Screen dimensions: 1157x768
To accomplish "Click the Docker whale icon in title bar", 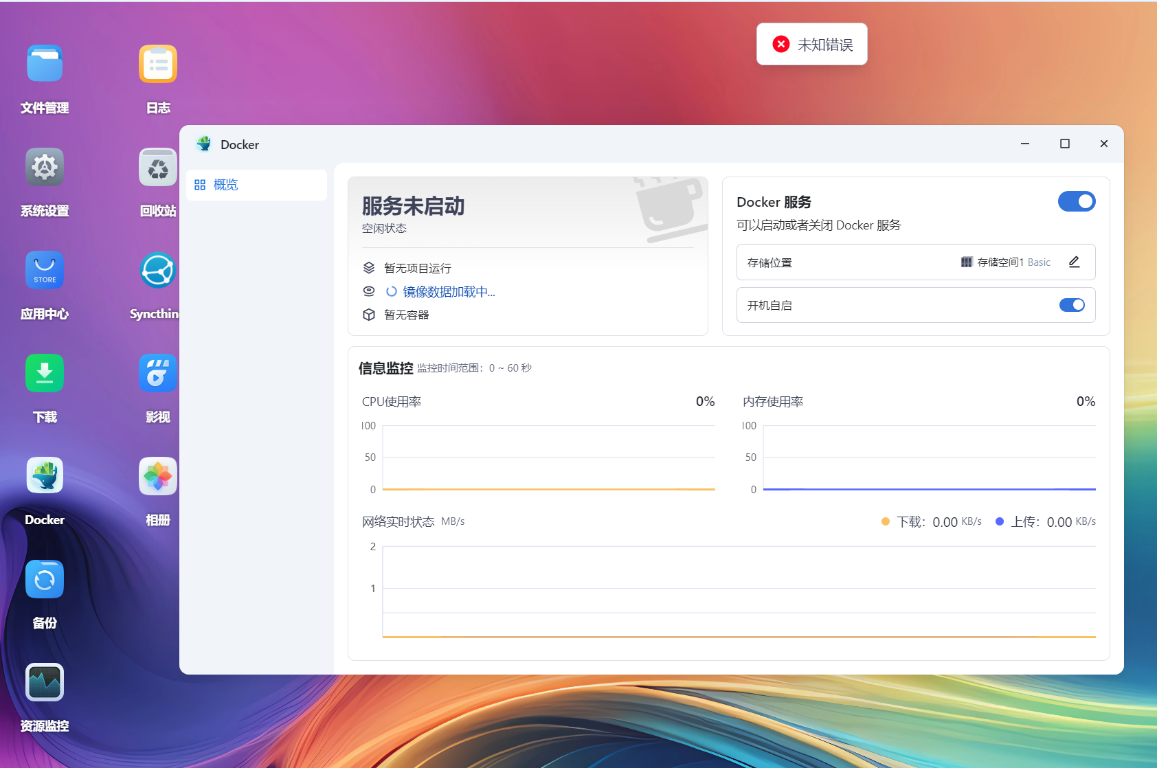I will (x=204, y=144).
